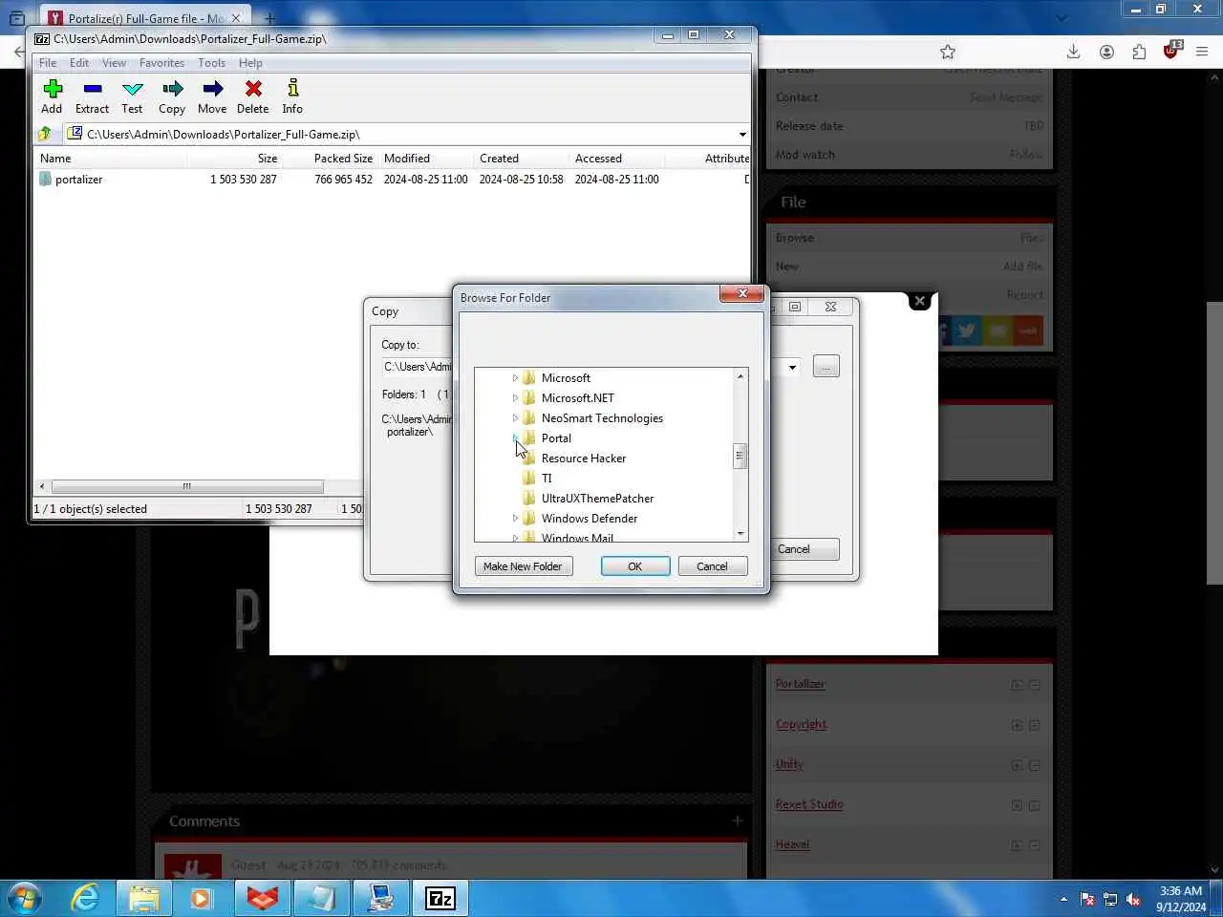Viewport: 1223px width, 917px height.
Task: Click the Rexet Studio tag link
Action: click(x=809, y=804)
